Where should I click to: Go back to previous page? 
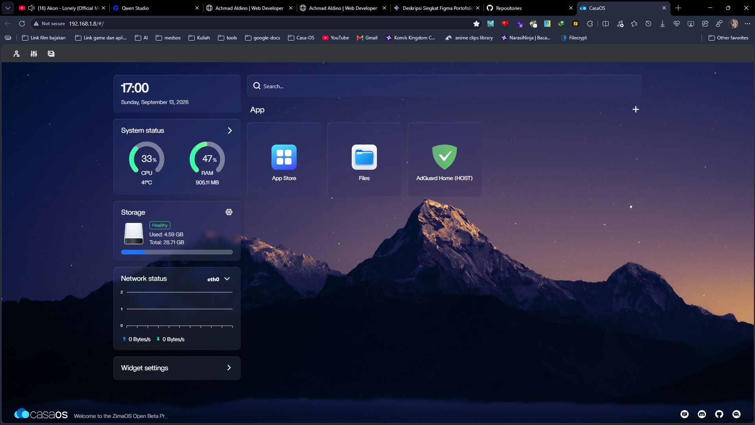pos(8,24)
